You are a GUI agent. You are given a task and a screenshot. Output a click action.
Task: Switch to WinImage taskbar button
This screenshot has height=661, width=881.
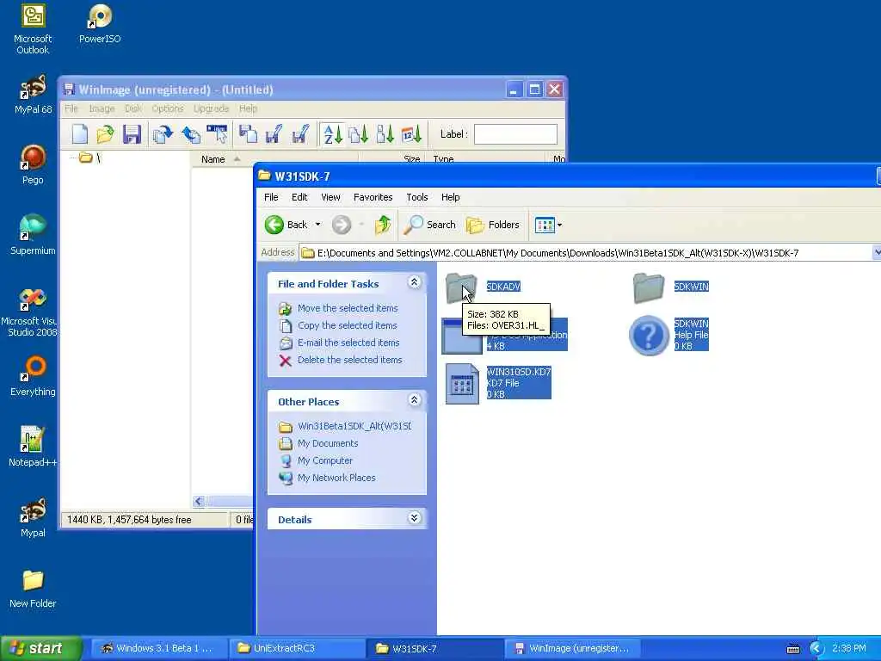(572, 648)
